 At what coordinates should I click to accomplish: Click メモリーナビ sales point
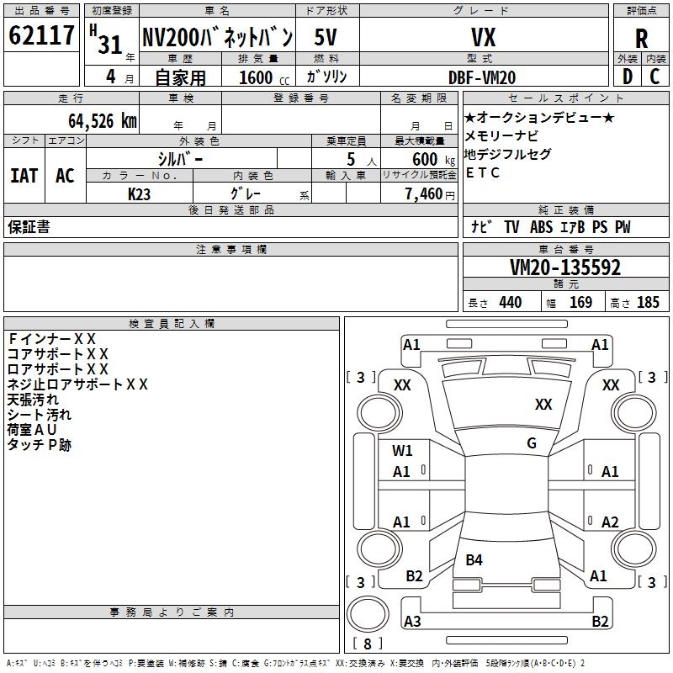coord(501,135)
